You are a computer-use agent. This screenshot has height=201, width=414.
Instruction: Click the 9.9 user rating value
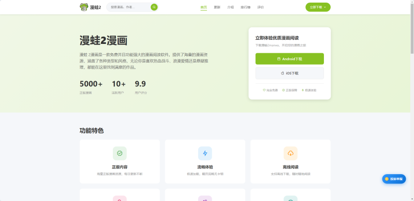coord(140,84)
